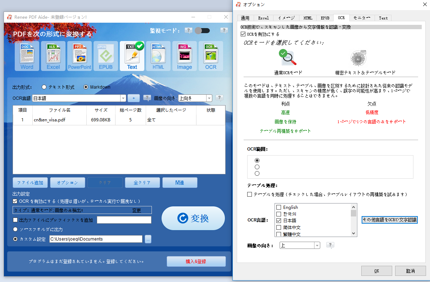Screen dimensions: 430x282
Task: Switch to the モニター options tab
Action: (x=362, y=18)
